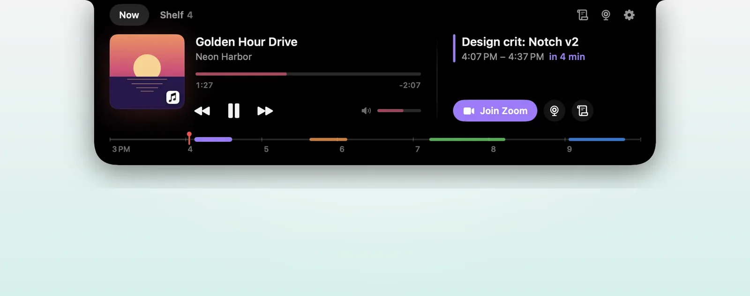
Task: Select the orange event block on the timeline
Action: (x=328, y=139)
